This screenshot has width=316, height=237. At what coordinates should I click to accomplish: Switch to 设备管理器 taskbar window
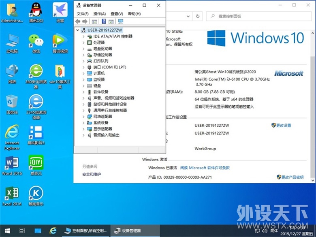click(135, 231)
